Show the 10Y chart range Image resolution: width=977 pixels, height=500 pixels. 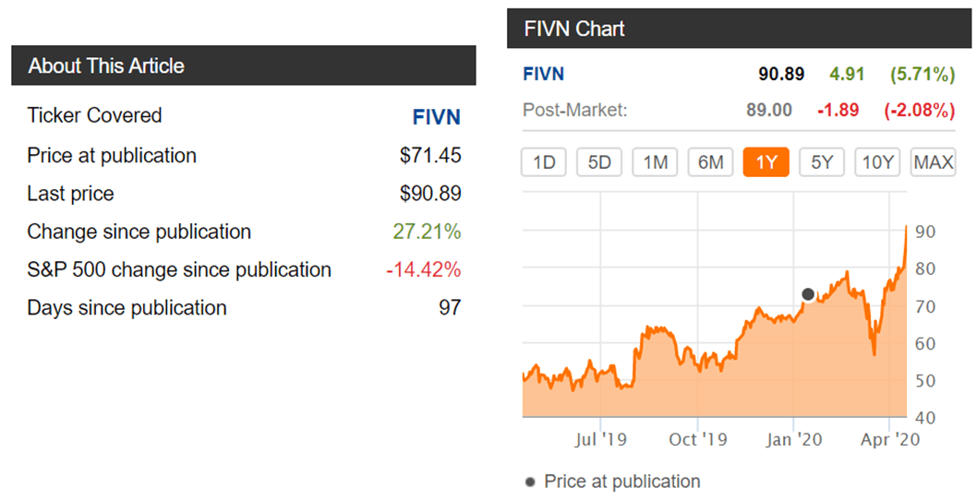pyautogui.click(x=877, y=162)
